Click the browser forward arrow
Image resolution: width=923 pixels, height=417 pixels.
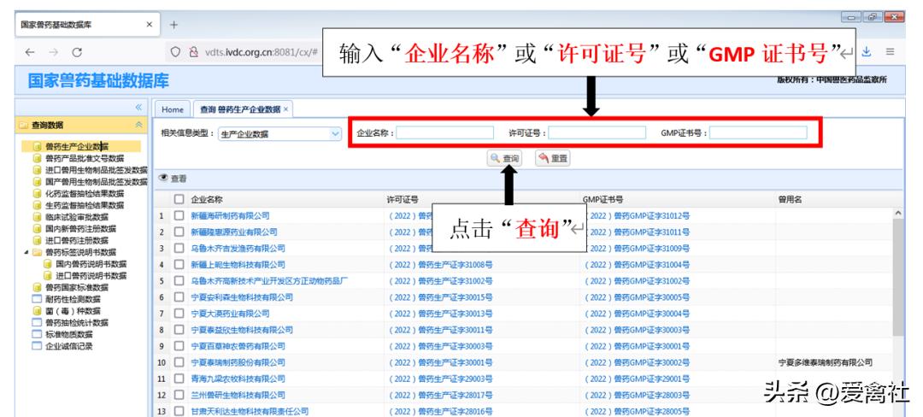[x=54, y=52]
